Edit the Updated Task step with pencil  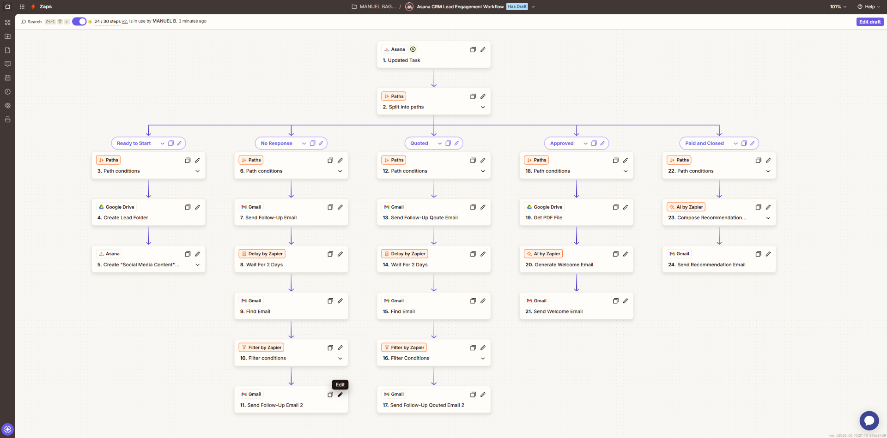(483, 49)
